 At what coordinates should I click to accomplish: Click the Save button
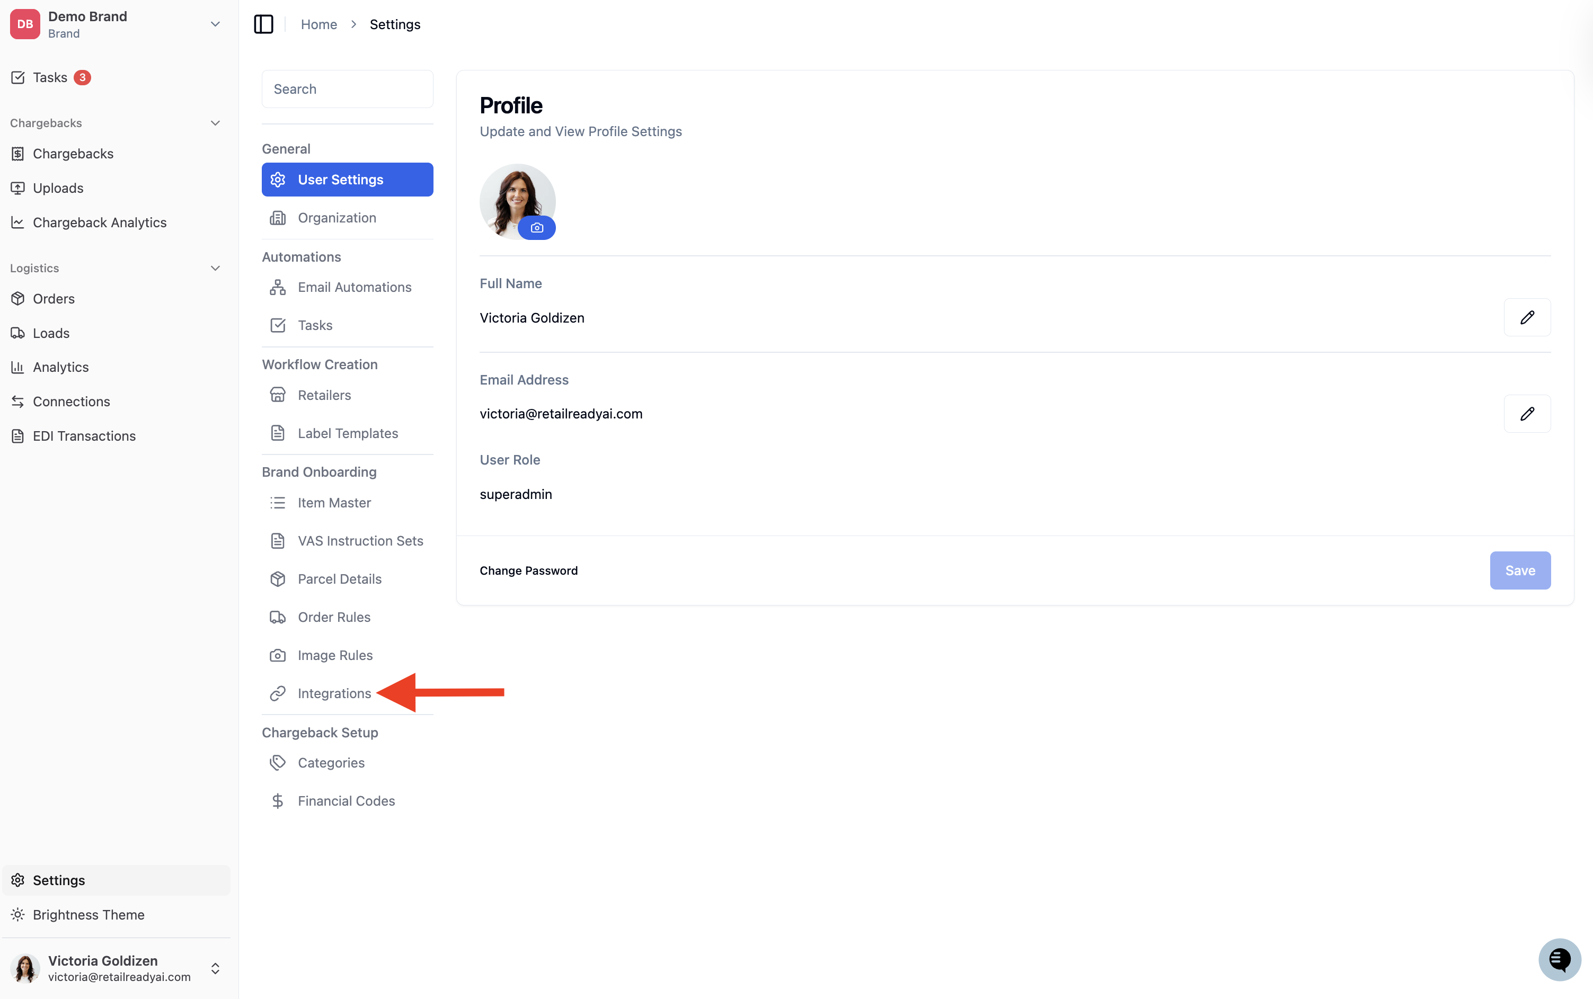tap(1520, 570)
